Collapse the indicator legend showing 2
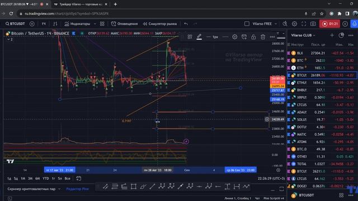Viewport: 358px width, 201px height. click(x=10, y=40)
